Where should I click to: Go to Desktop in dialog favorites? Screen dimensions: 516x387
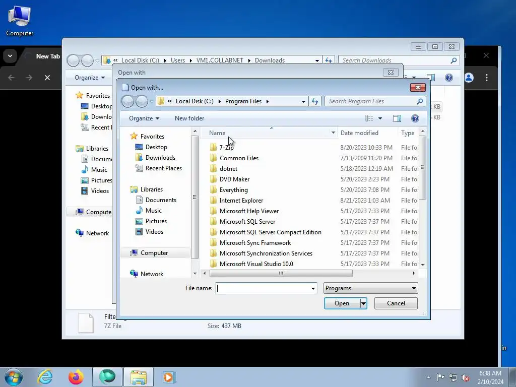(x=156, y=147)
